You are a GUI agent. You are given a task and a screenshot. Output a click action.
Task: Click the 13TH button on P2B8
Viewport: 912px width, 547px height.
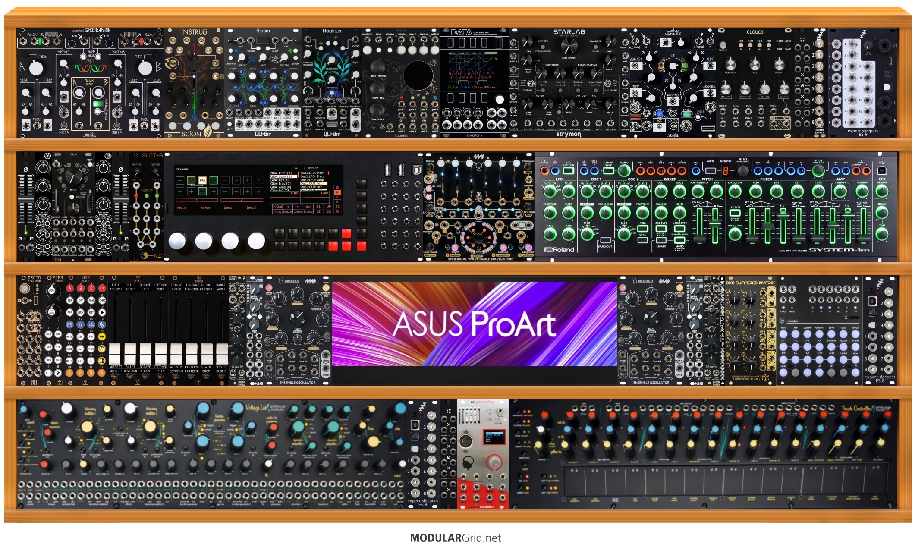click(x=48, y=373)
